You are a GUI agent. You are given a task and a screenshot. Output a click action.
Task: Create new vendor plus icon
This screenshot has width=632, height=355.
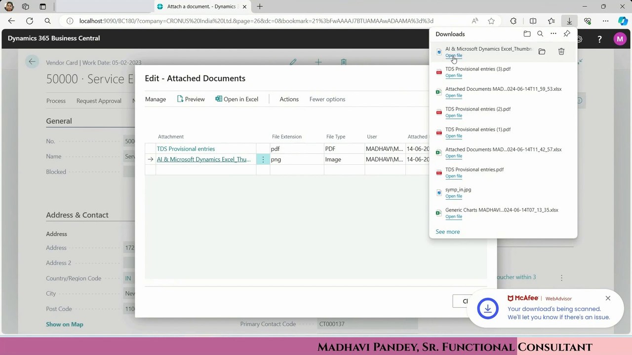pyautogui.click(x=318, y=62)
